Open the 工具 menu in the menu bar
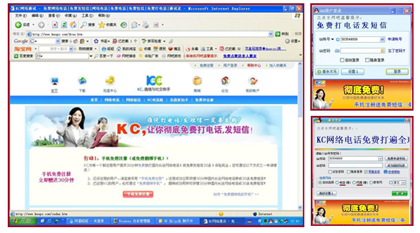This screenshot has height=233, width=420. click(x=88, y=16)
